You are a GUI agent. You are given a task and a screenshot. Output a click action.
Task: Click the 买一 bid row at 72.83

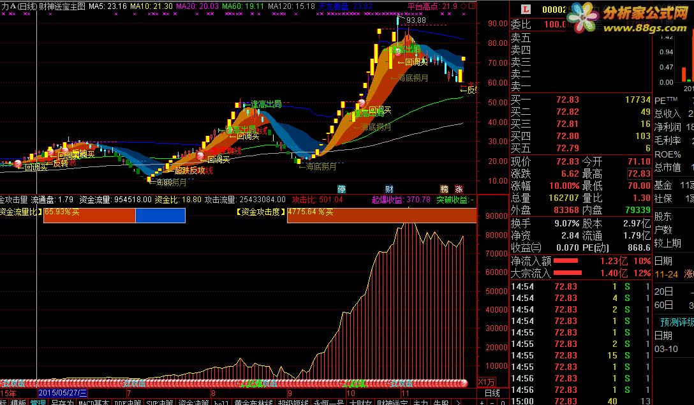click(580, 99)
